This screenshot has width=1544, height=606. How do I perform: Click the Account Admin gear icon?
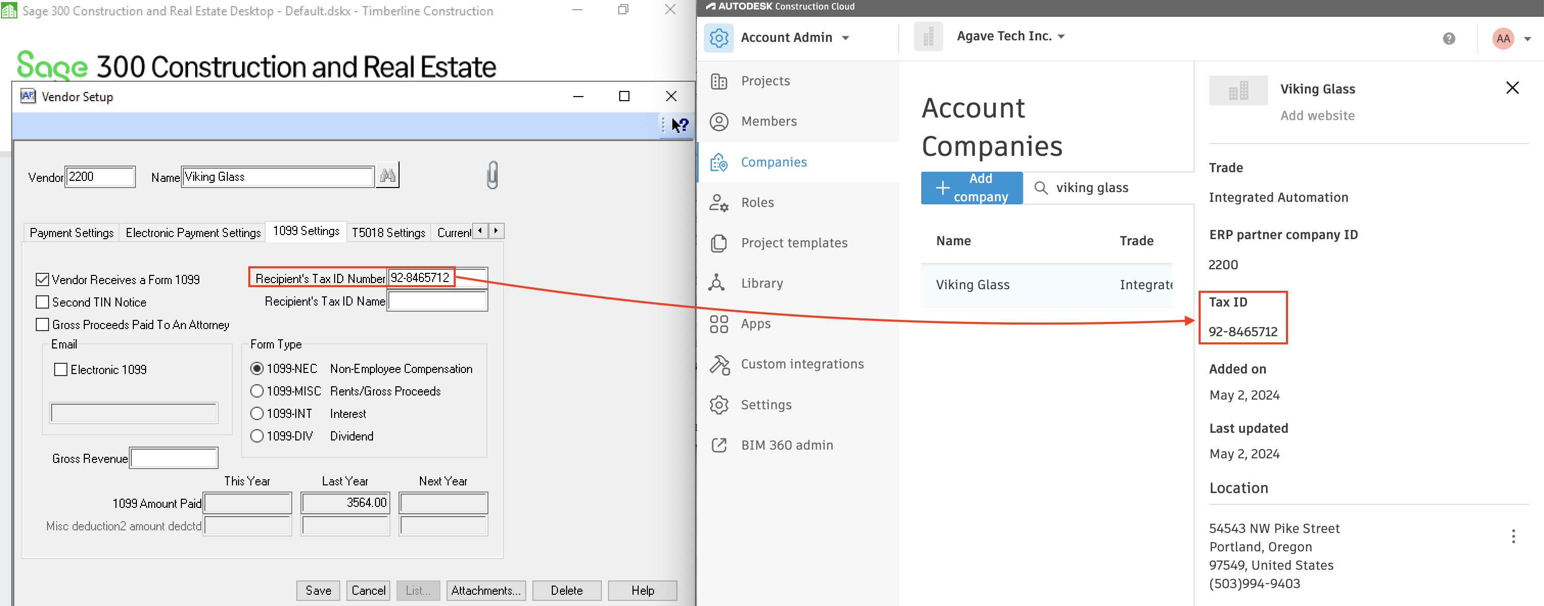pos(719,38)
